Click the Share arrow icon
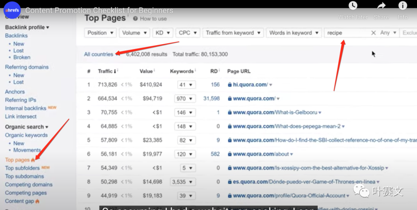The image size is (417, 210). [x=381, y=5]
